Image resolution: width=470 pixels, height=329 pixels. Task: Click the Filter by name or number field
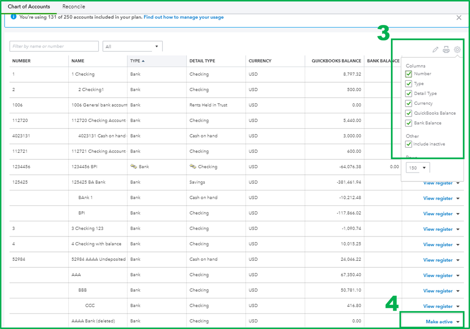[x=54, y=47]
